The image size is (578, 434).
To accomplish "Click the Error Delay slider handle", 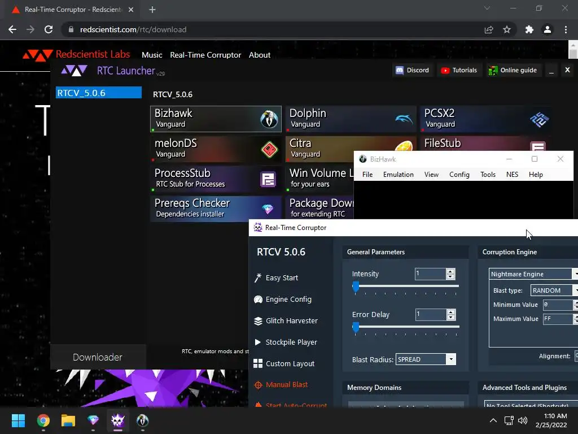I will [356, 327].
